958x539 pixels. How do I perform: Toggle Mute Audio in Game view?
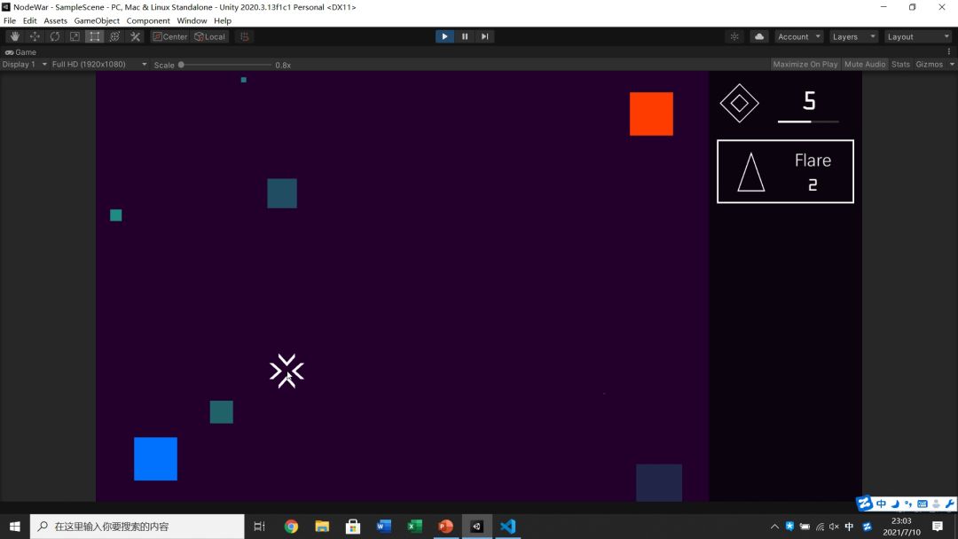tap(864, 64)
